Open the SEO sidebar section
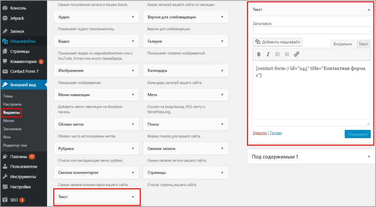376x207 pixels. (x=15, y=200)
